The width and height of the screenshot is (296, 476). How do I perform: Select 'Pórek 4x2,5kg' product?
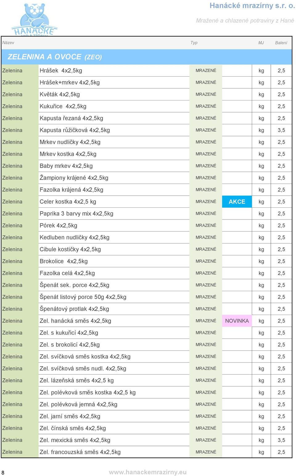(59, 225)
